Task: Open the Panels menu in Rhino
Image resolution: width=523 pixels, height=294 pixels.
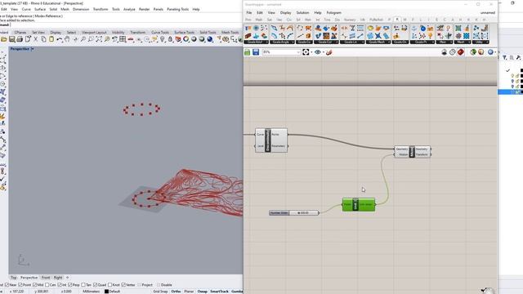Action: tap(158, 9)
